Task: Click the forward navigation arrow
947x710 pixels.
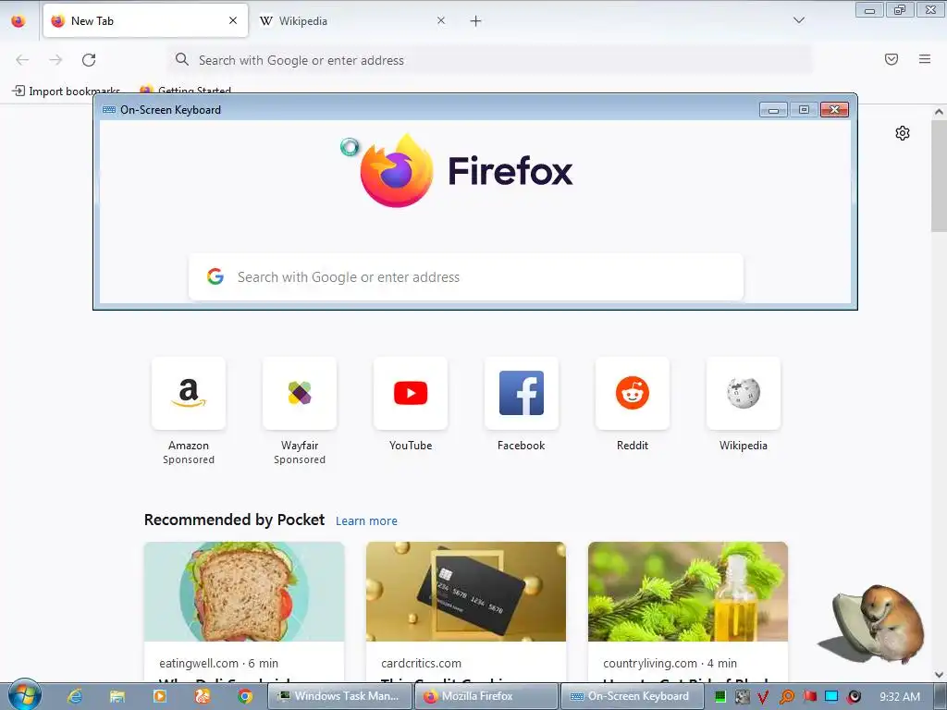Action: 55,60
